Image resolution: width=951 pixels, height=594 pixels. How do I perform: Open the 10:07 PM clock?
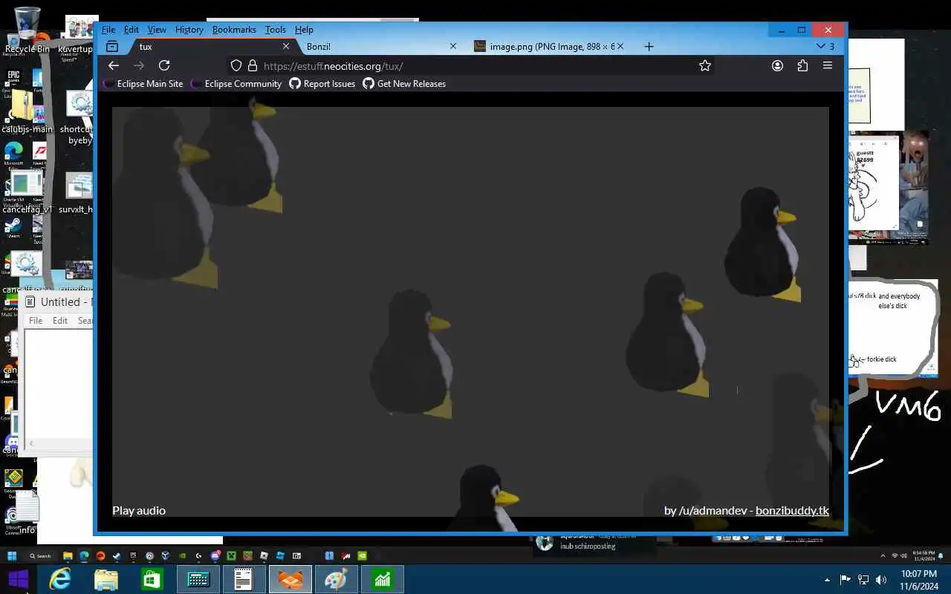pos(919,580)
